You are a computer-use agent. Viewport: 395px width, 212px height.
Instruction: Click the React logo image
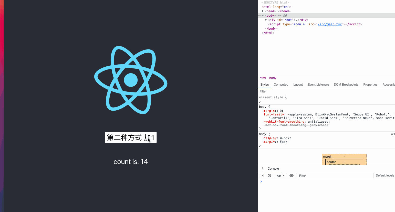(131, 80)
